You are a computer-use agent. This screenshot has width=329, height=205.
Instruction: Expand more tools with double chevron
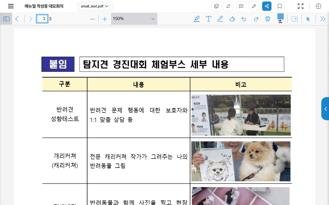(323, 19)
